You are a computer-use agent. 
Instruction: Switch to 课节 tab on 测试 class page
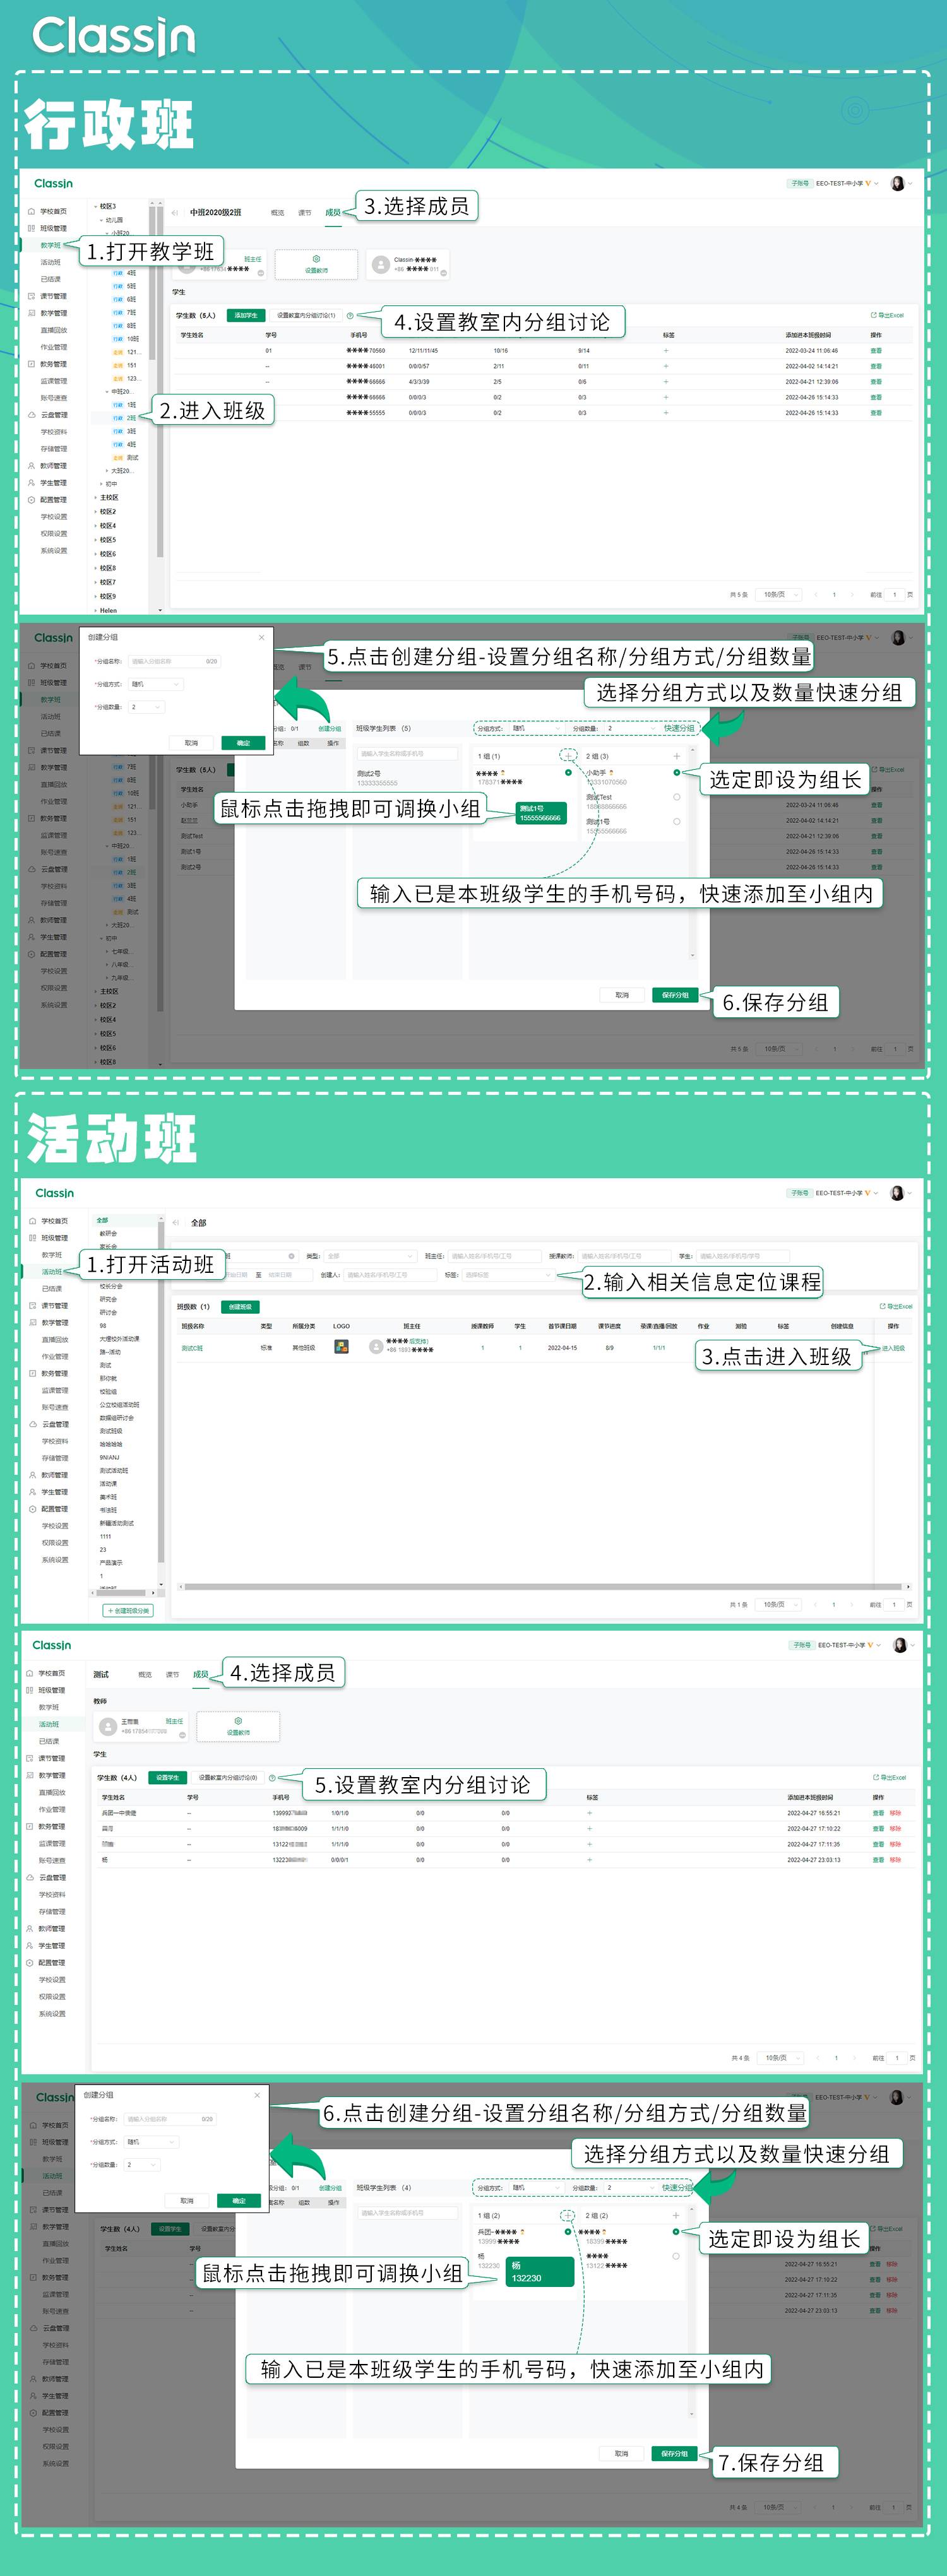173,1675
